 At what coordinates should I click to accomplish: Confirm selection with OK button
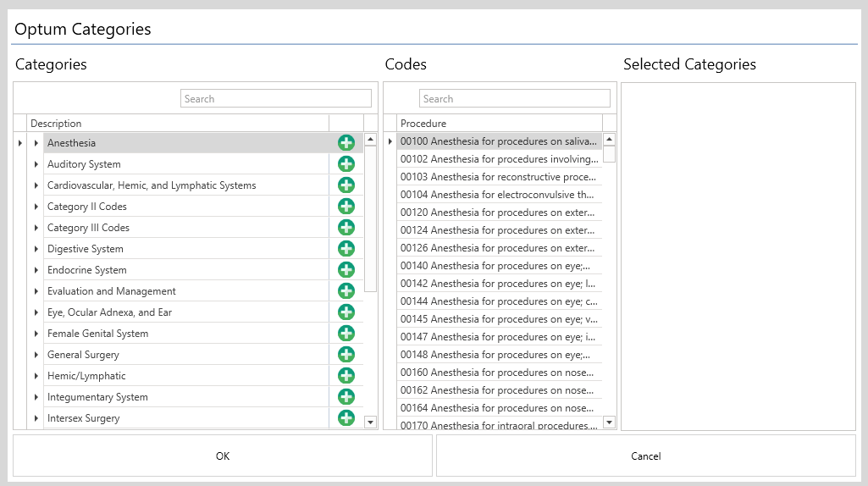pyautogui.click(x=223, y=456)
